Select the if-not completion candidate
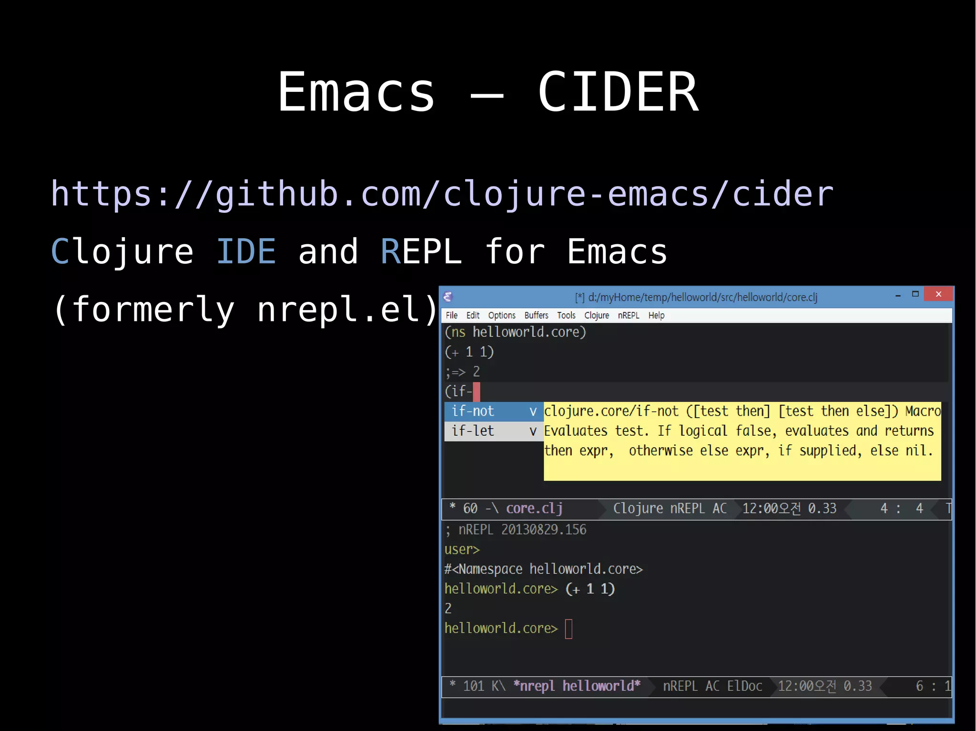 [494, 411]
